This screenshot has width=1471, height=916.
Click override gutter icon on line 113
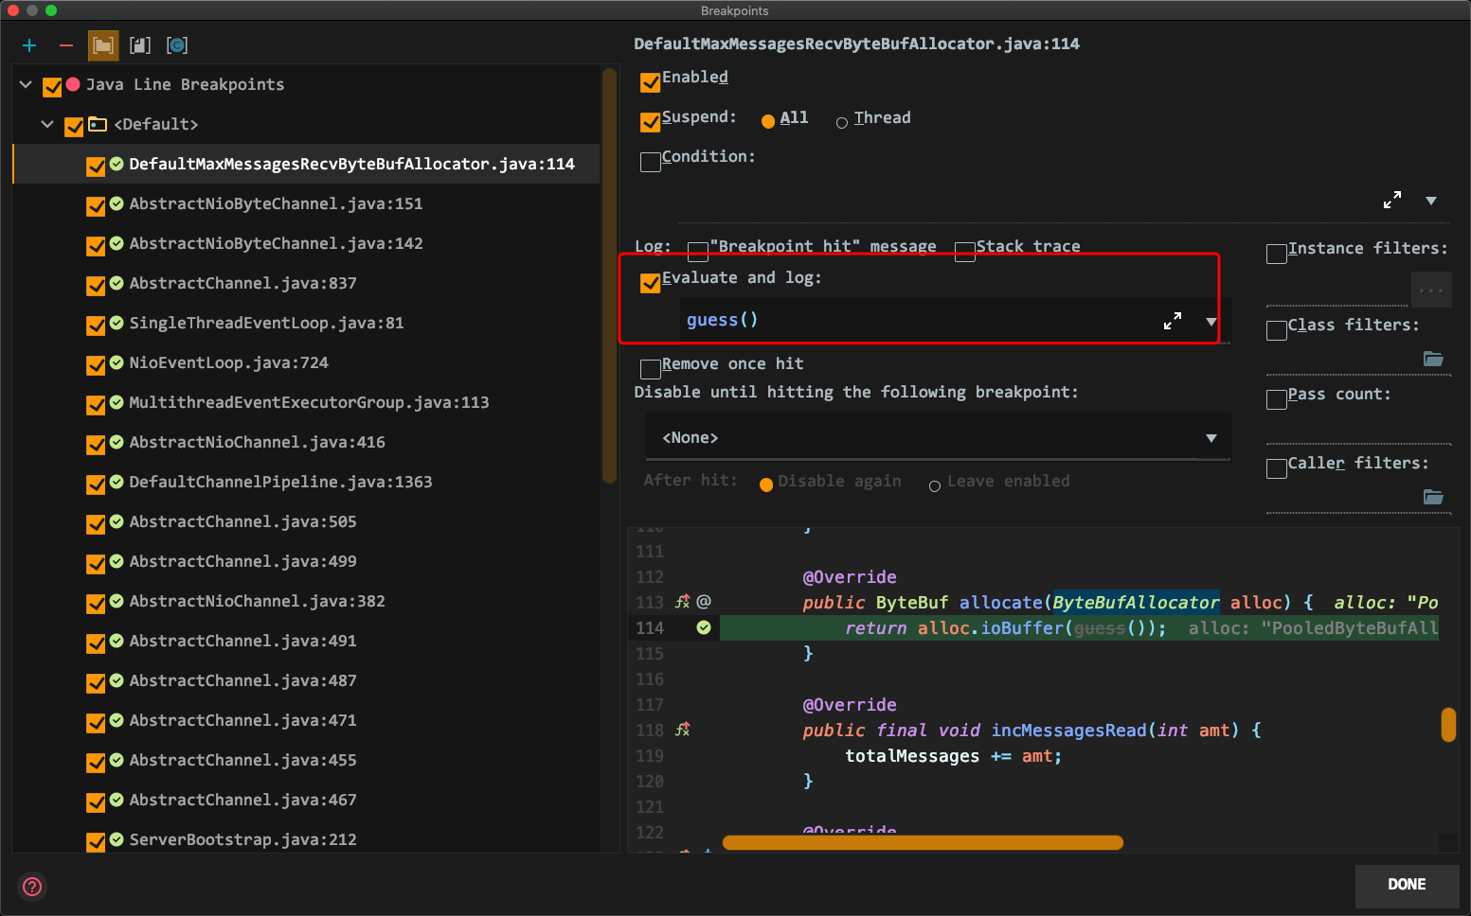(682, 602)
